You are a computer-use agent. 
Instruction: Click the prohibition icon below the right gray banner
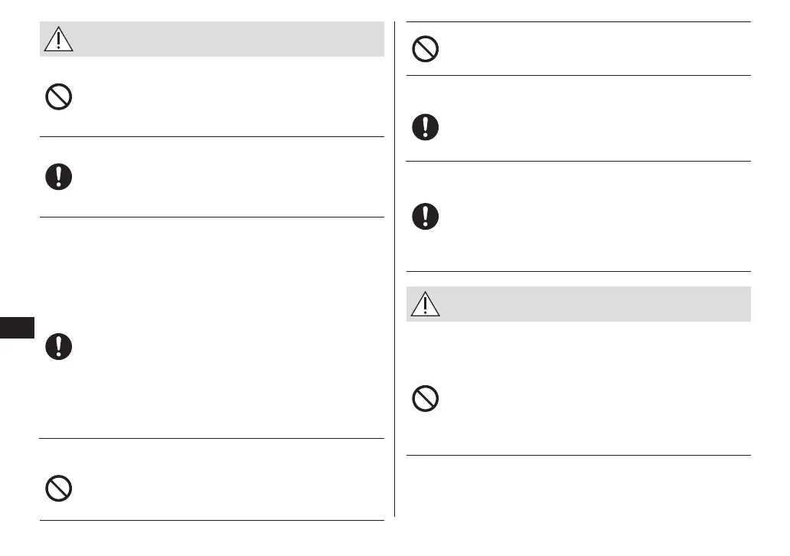[425, 398]
